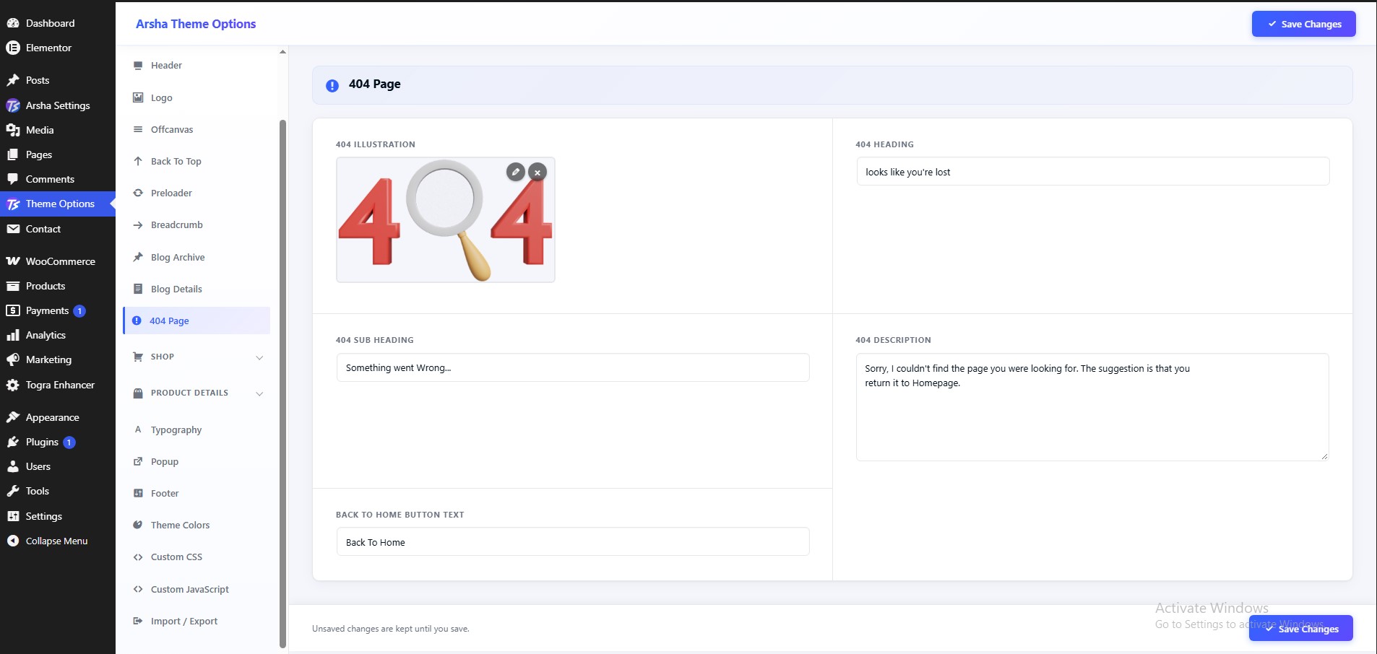This screenshot has width=1377, height=654.
Task: Click the pencil edit icon on 404 illustration
Action: pyautogui.click(x=515, y=172)
